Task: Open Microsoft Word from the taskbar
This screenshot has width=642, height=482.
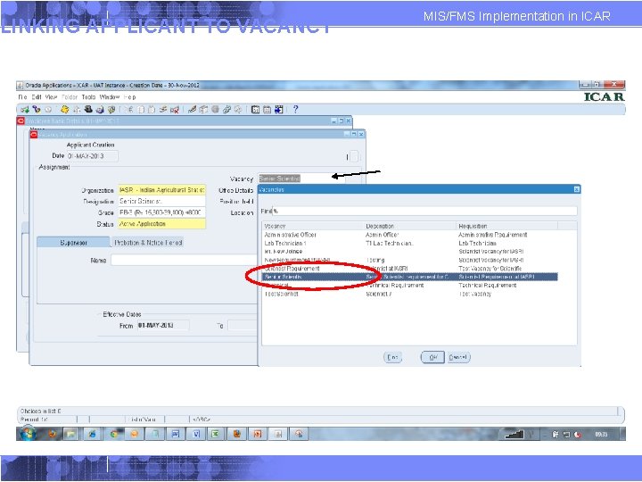Action: pyautogui.click(x=176, y=434)
